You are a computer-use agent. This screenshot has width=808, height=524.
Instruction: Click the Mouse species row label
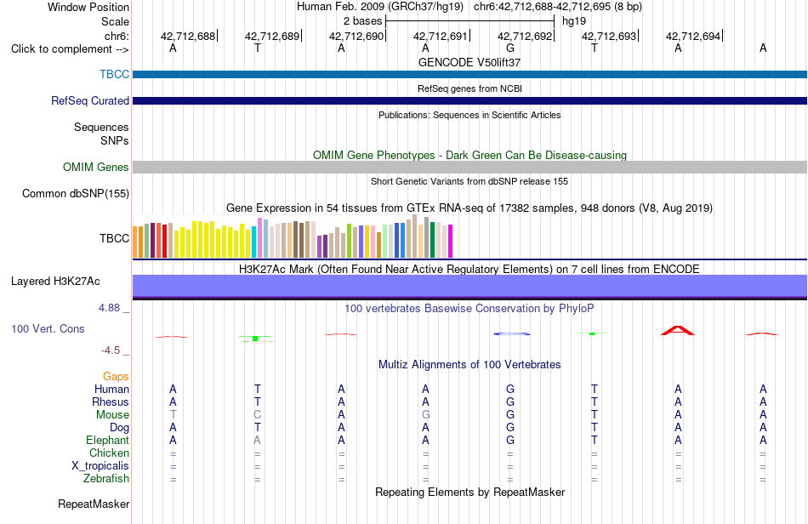click(x=112, y=415)
